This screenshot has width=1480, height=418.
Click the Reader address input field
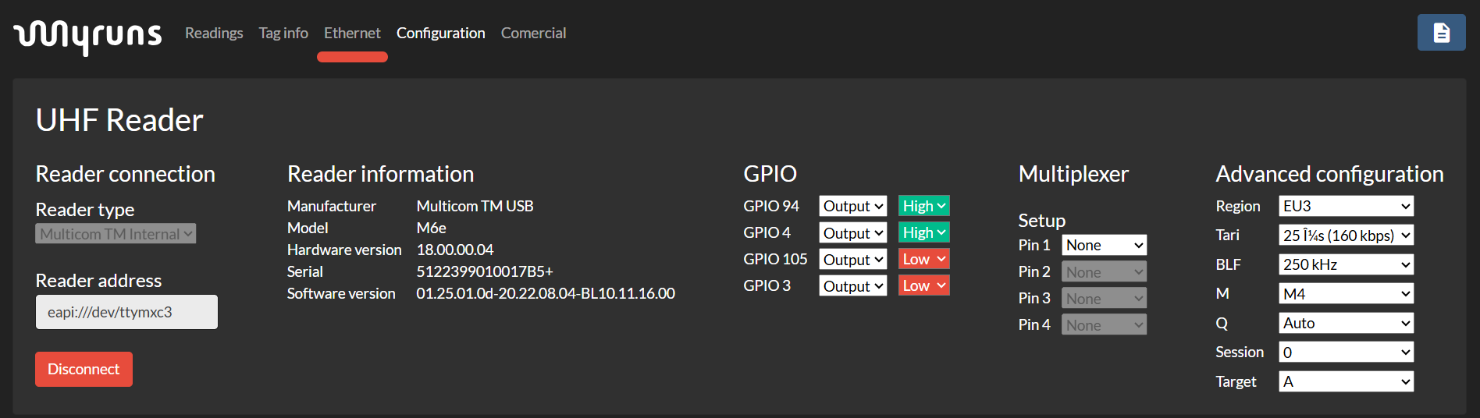point(126,312)
